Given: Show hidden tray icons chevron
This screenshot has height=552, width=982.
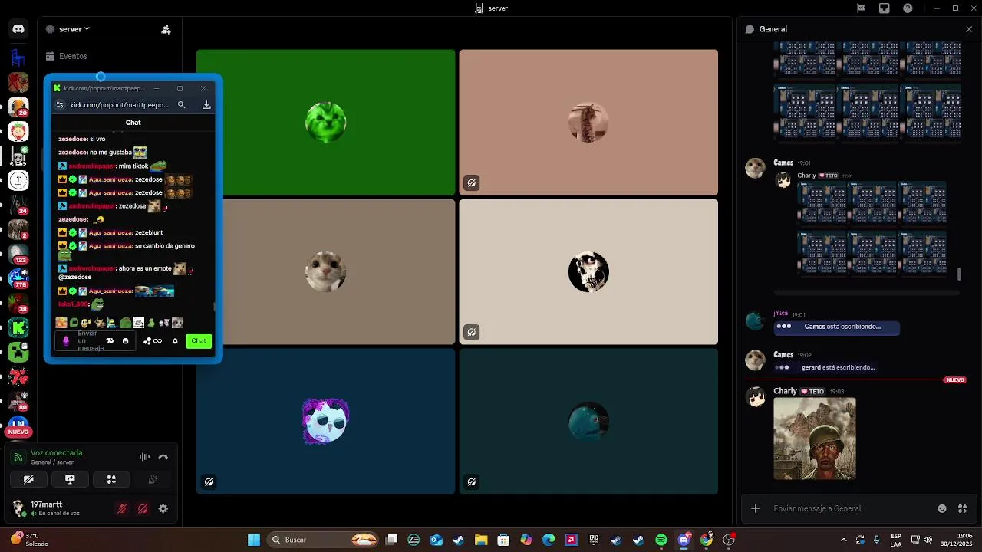Looking at the screenshot, I should click(844, 540).
